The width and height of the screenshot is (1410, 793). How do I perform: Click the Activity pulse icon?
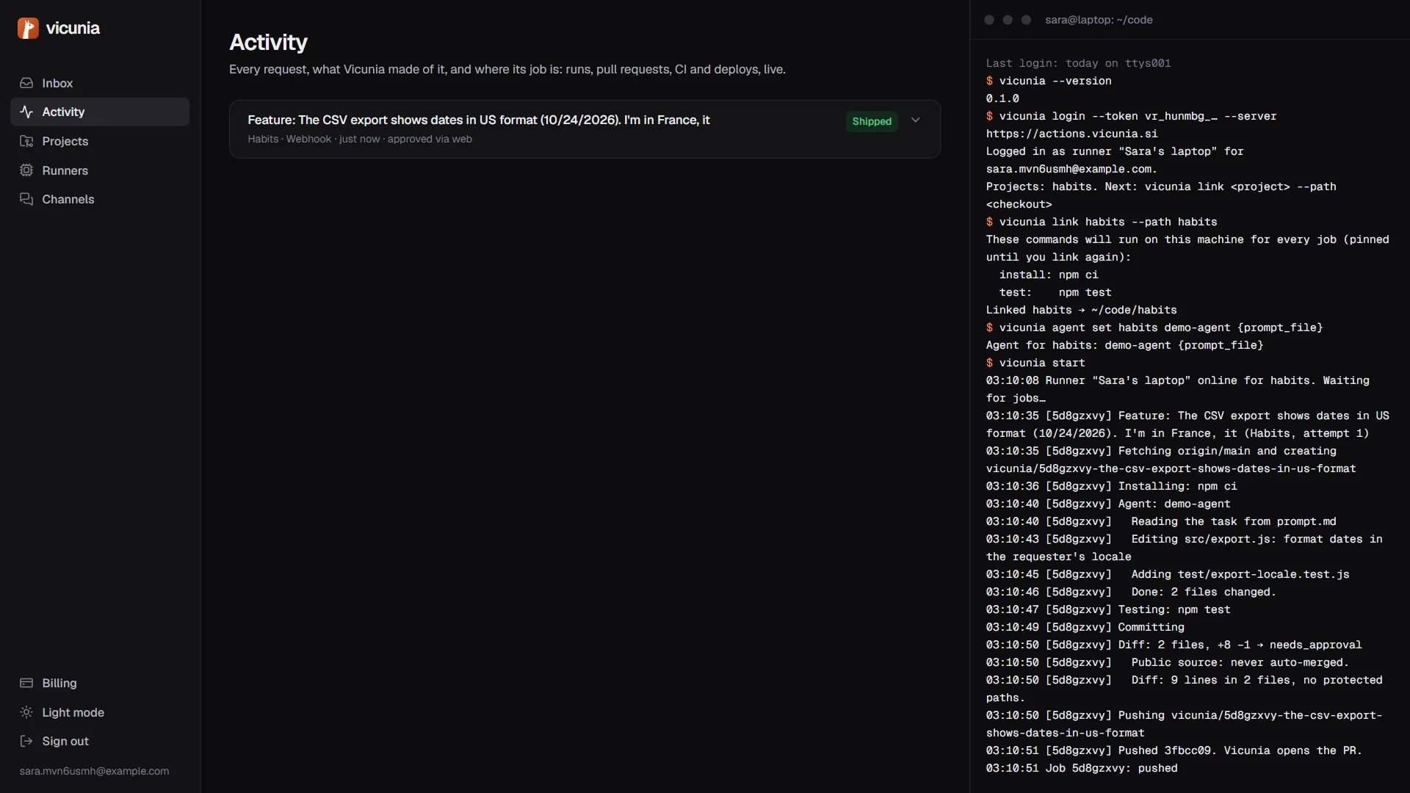[26, 112]
